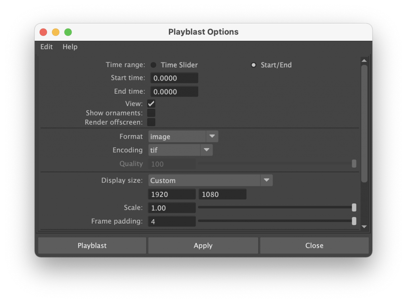Open the Help menu
This screenshot has height=303, width=407.
tap(70, 47)
